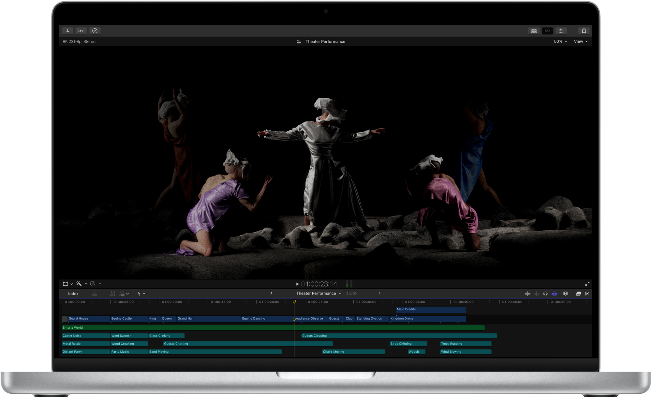Viewport: 652px width, 398px height.
Task: Expand the 50% zoom dropdown
Action: pyautogui.click(x=560, y=41)
